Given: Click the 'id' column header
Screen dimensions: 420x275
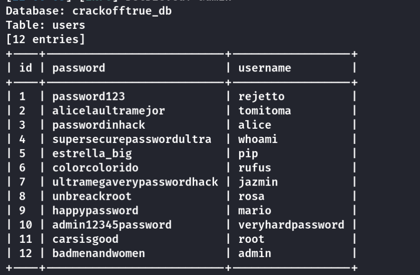Looking at the screenshot, I should (26, 68).
